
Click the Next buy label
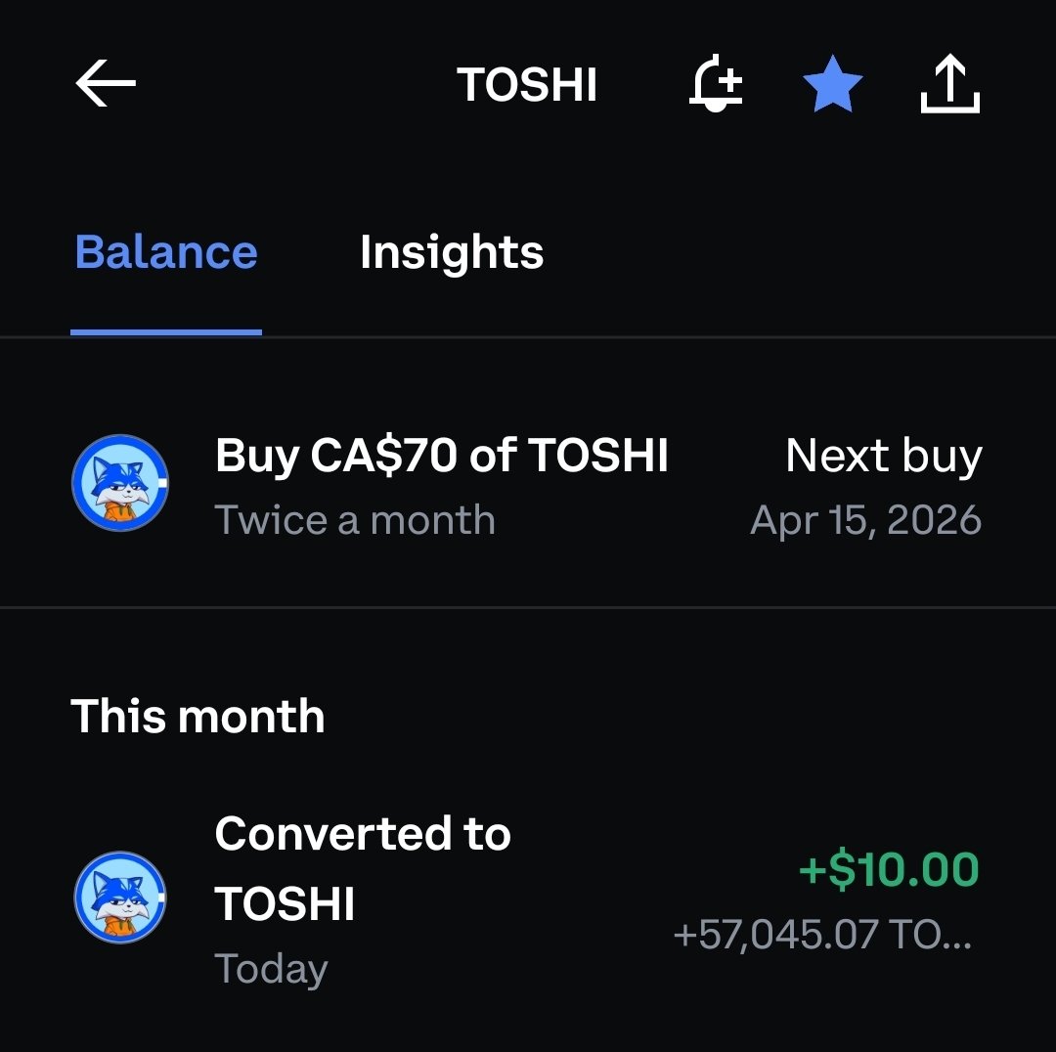tap(883, 456)
